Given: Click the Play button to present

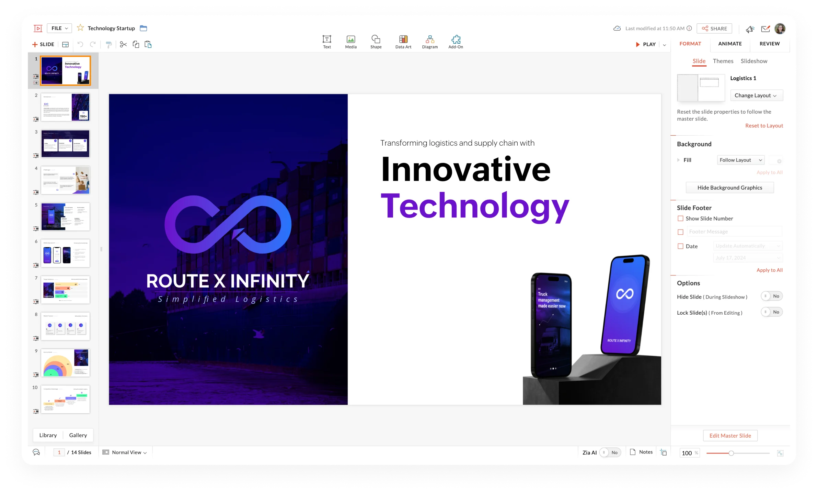Looking at the screenshot, I should tap(646, 44).
